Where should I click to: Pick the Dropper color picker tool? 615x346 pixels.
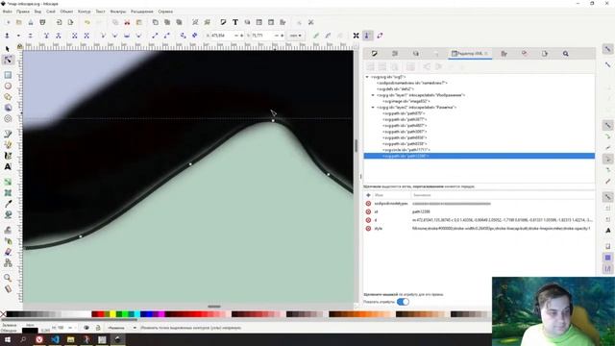(8, 204)
